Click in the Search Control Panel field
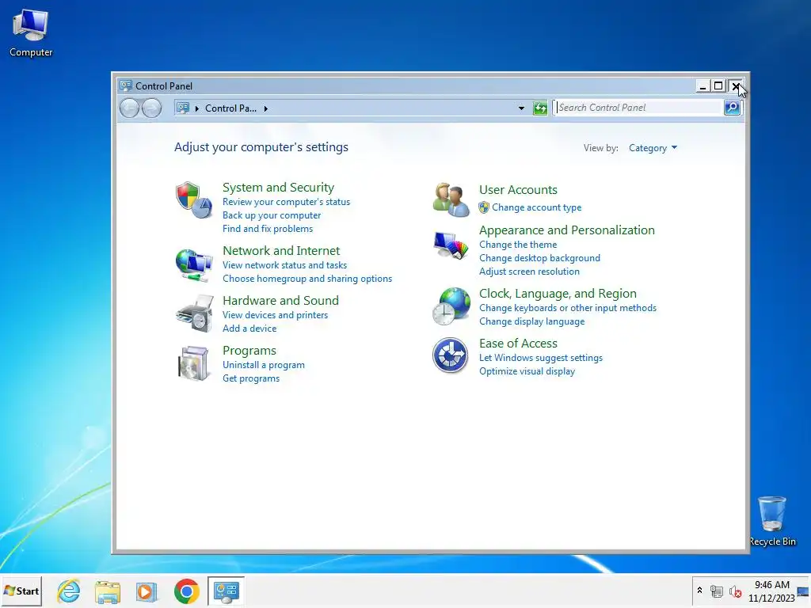This screenshot has height=608, width=811. click(638, 108)
